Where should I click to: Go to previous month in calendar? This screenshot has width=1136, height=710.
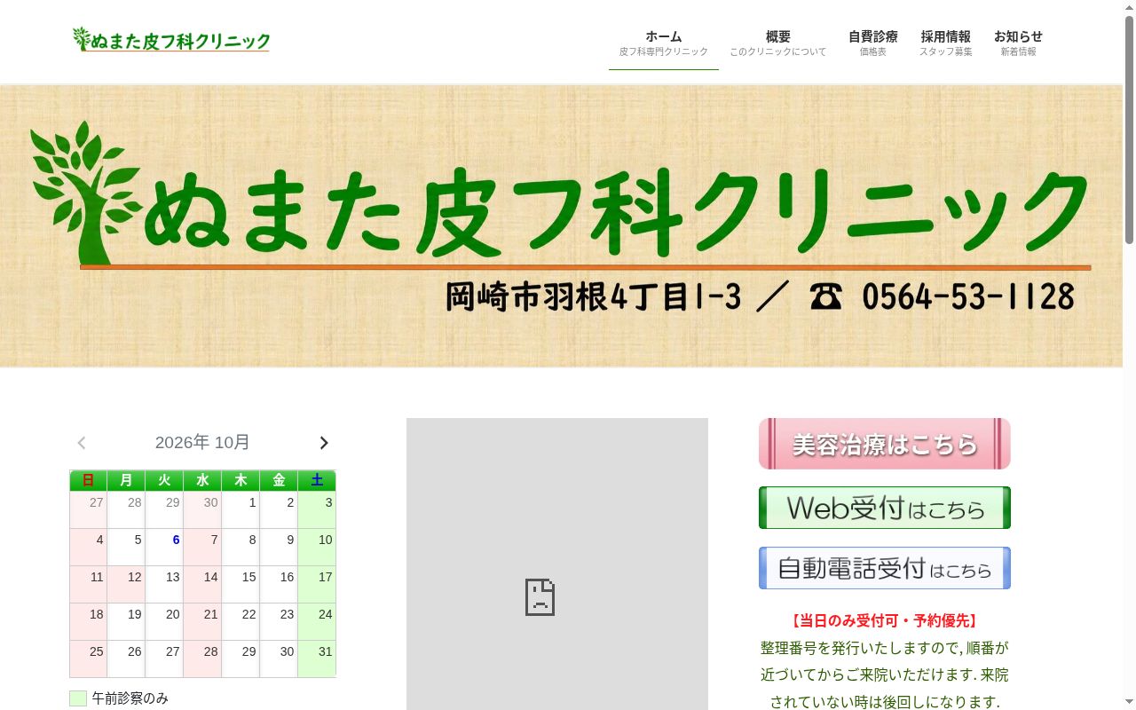pyautogui.click(x=82, y=443)
